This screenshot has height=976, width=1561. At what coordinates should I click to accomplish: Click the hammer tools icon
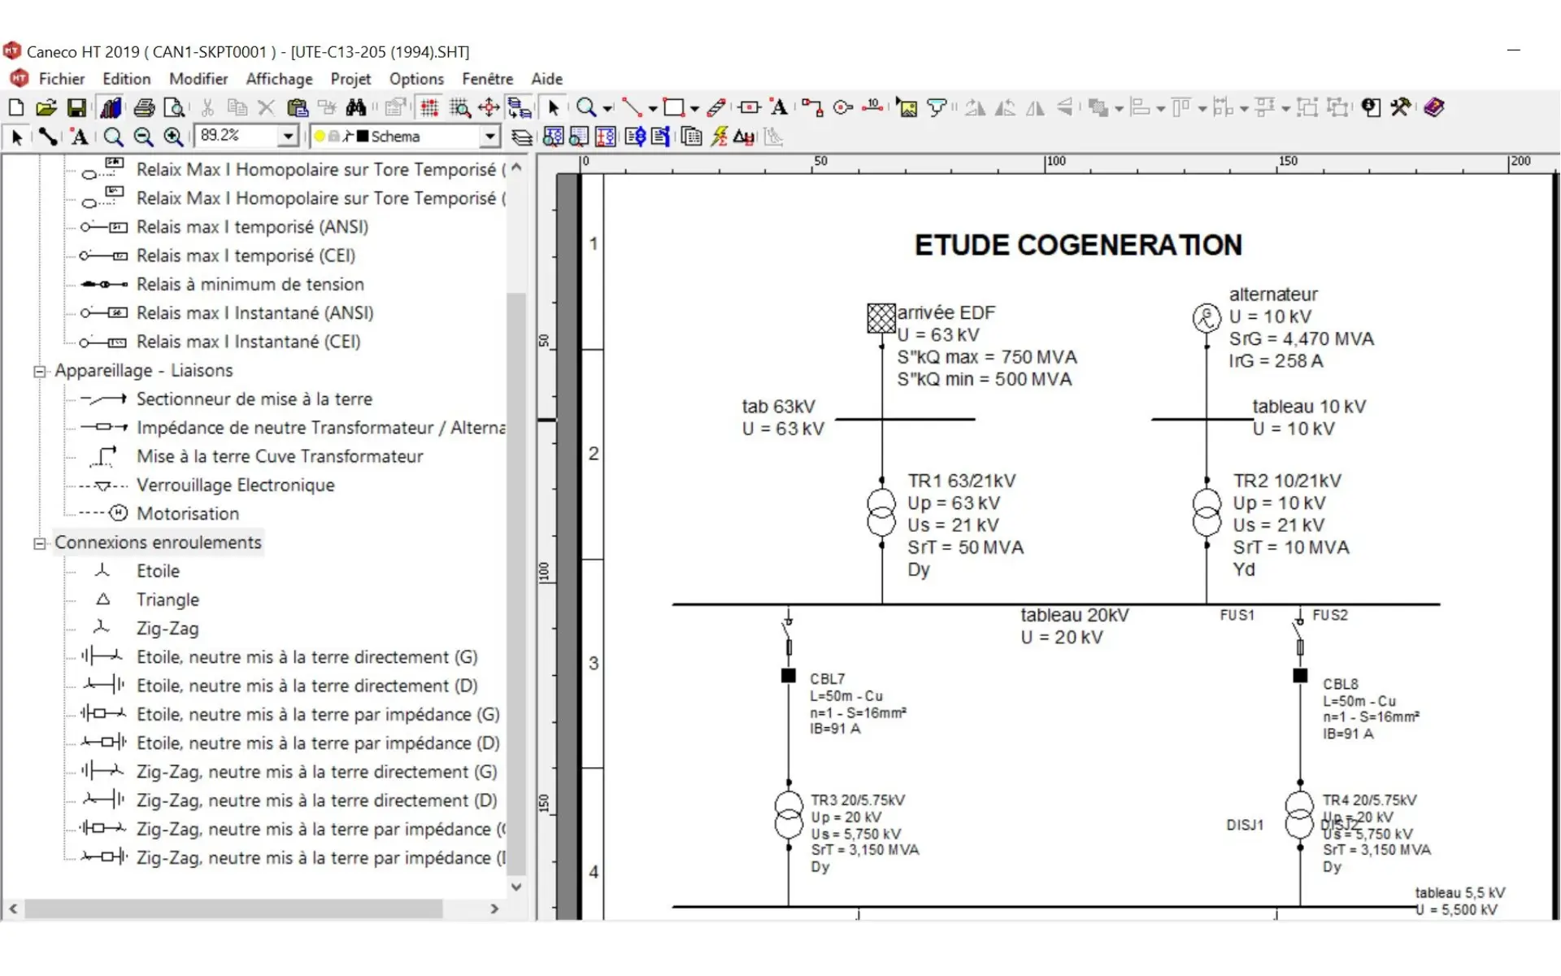(x=1400, y=107)
